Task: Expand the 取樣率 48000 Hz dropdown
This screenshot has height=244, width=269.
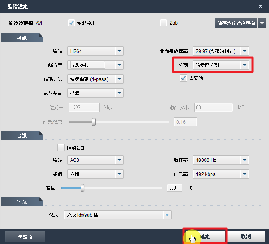Action: click(x=244, y=160)
